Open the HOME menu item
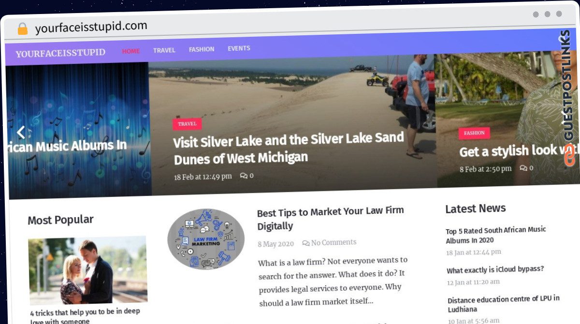 [x=130, y=51]
